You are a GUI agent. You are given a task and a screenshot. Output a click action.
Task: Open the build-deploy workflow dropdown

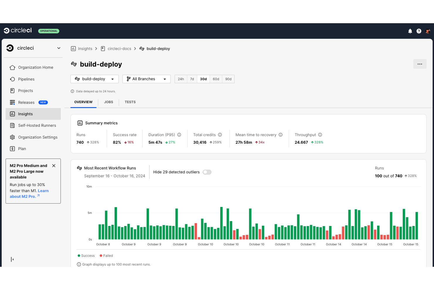(x=94, y=79)
